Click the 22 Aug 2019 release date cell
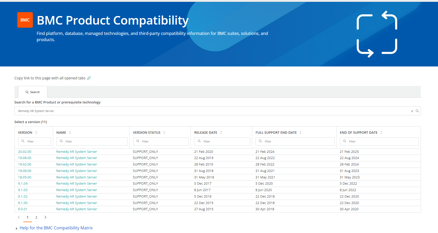The width and height of the screenshot is (438, 233). tap(204, 158)
